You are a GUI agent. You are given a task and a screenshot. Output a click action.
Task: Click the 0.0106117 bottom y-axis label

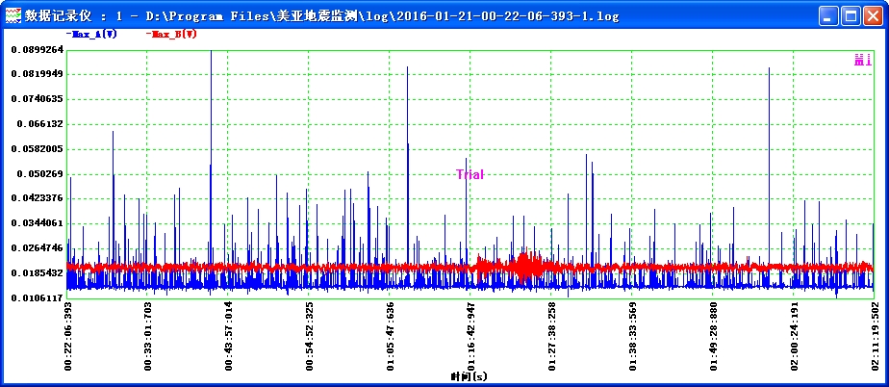point(37,297)
